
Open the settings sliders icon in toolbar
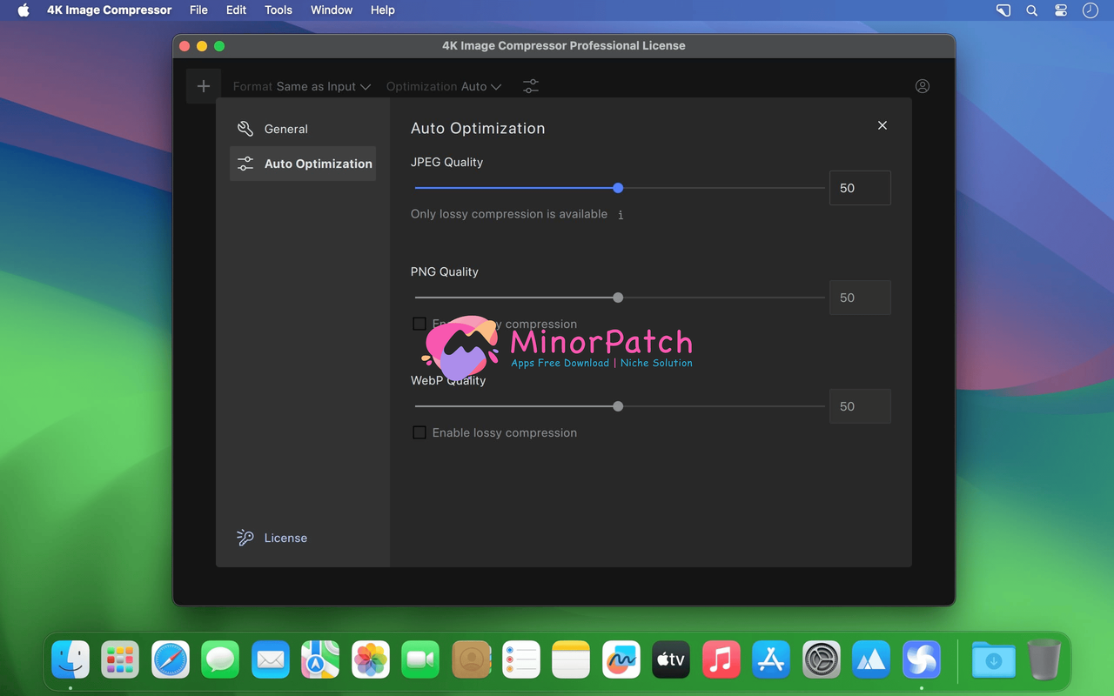tap(531, 86)
